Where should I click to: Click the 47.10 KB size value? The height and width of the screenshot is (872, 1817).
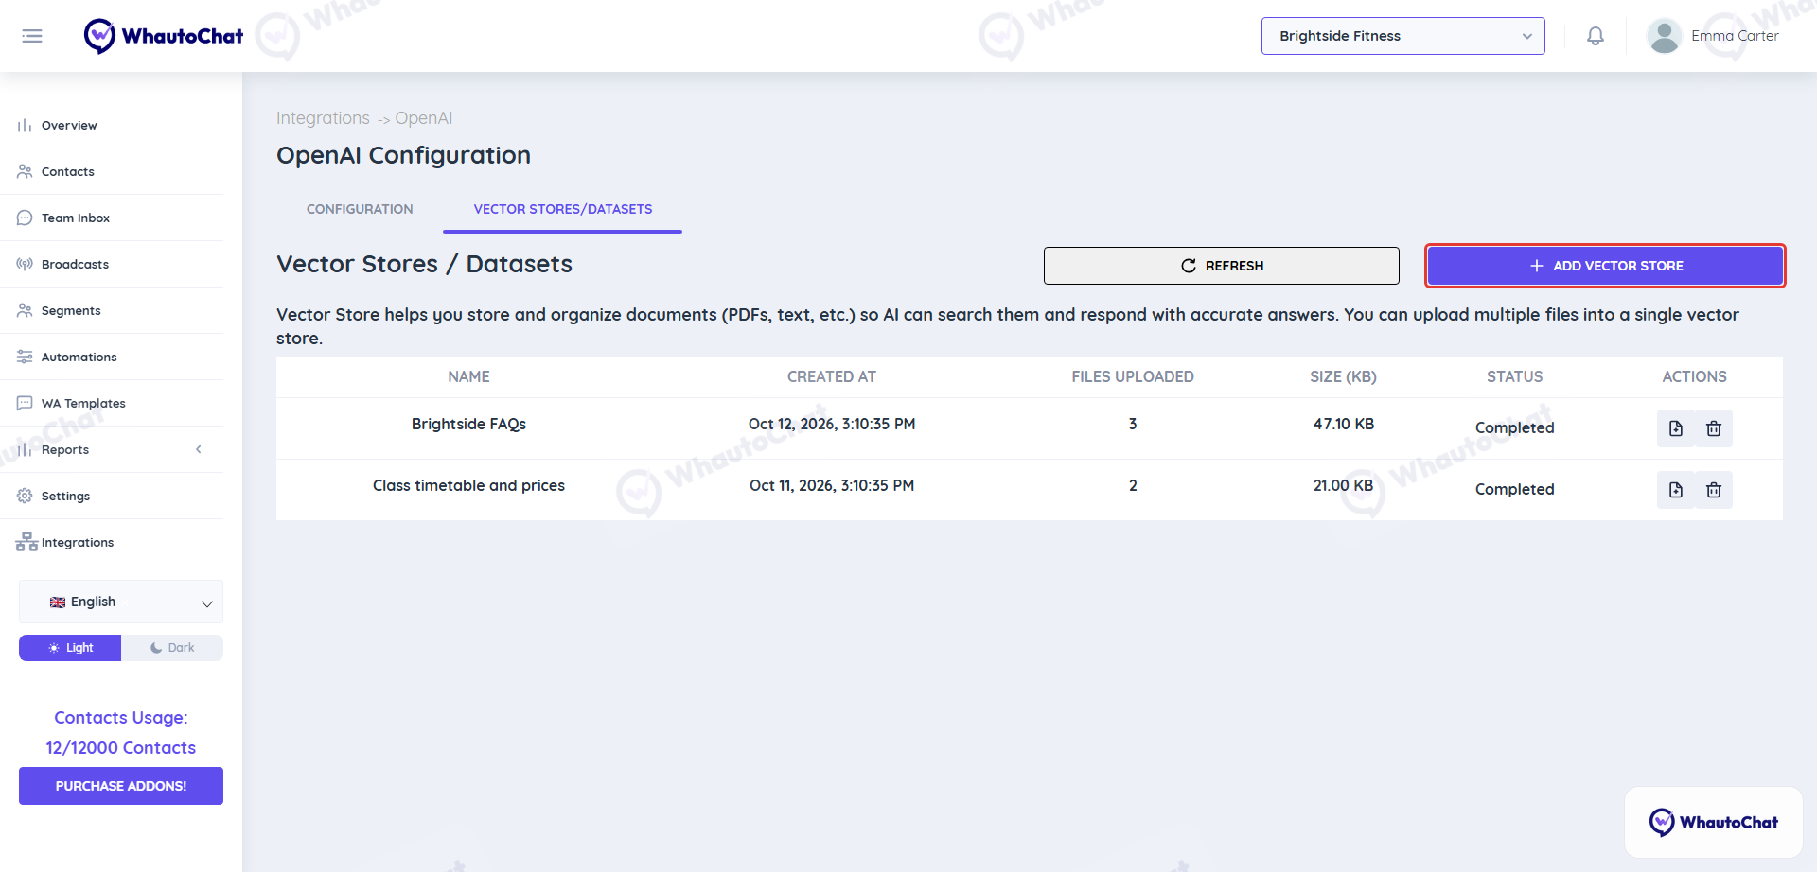(1344, 425)
